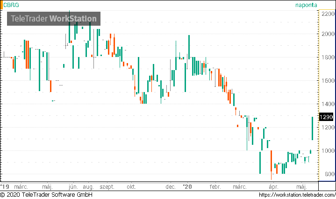336x199 pixels.
Task: Click the latest tall green candle near 1290
Action: 313,128
